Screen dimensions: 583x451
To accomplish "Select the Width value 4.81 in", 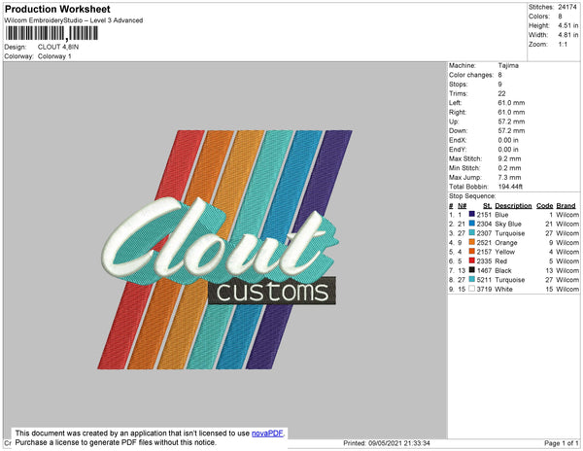I will tap(567, 35).
